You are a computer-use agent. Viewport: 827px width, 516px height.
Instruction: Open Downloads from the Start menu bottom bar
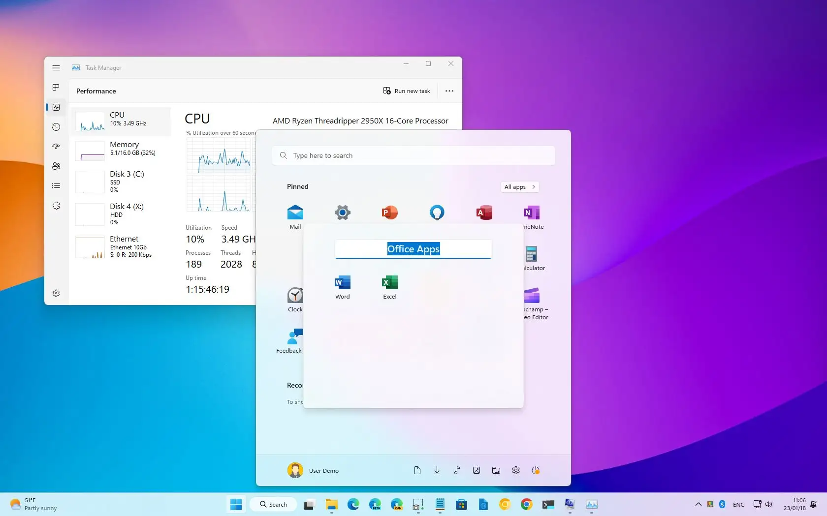[x=437, y=470]
